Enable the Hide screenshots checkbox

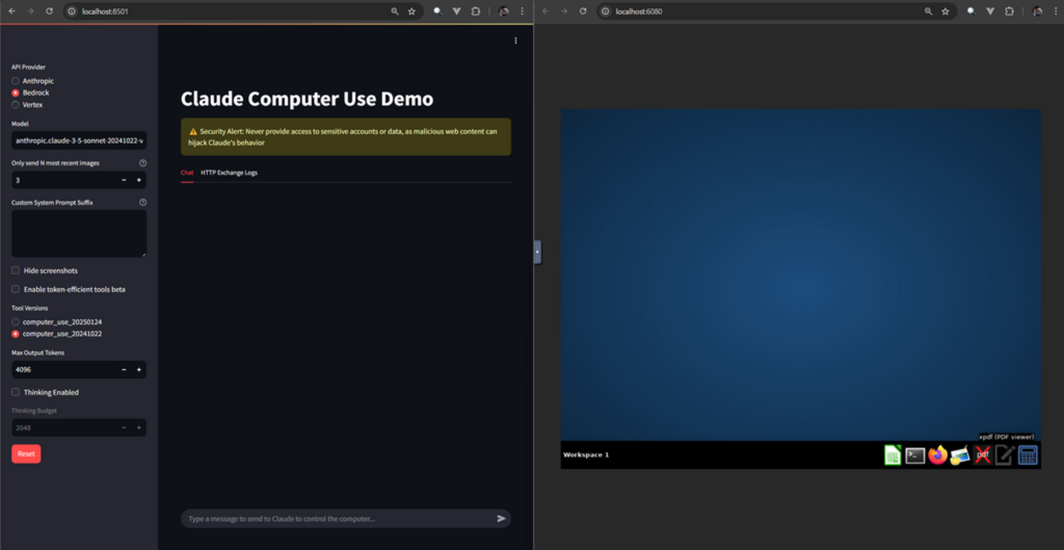(x=16, y=270)
